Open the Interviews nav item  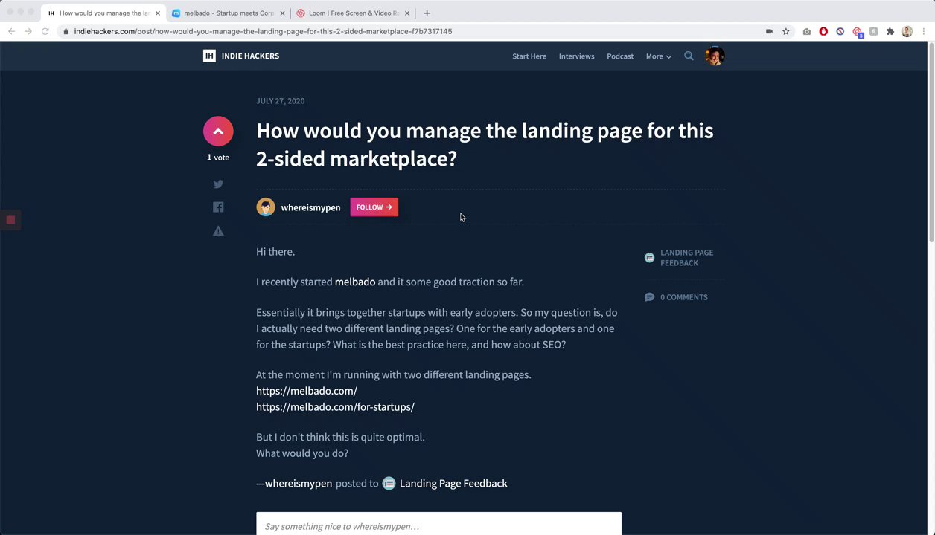tap(576, 56)
